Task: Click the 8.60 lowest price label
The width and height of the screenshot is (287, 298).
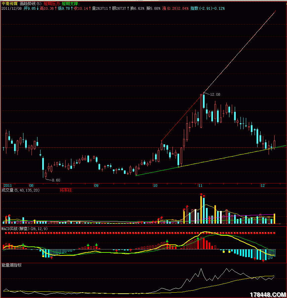Action: 56,180
